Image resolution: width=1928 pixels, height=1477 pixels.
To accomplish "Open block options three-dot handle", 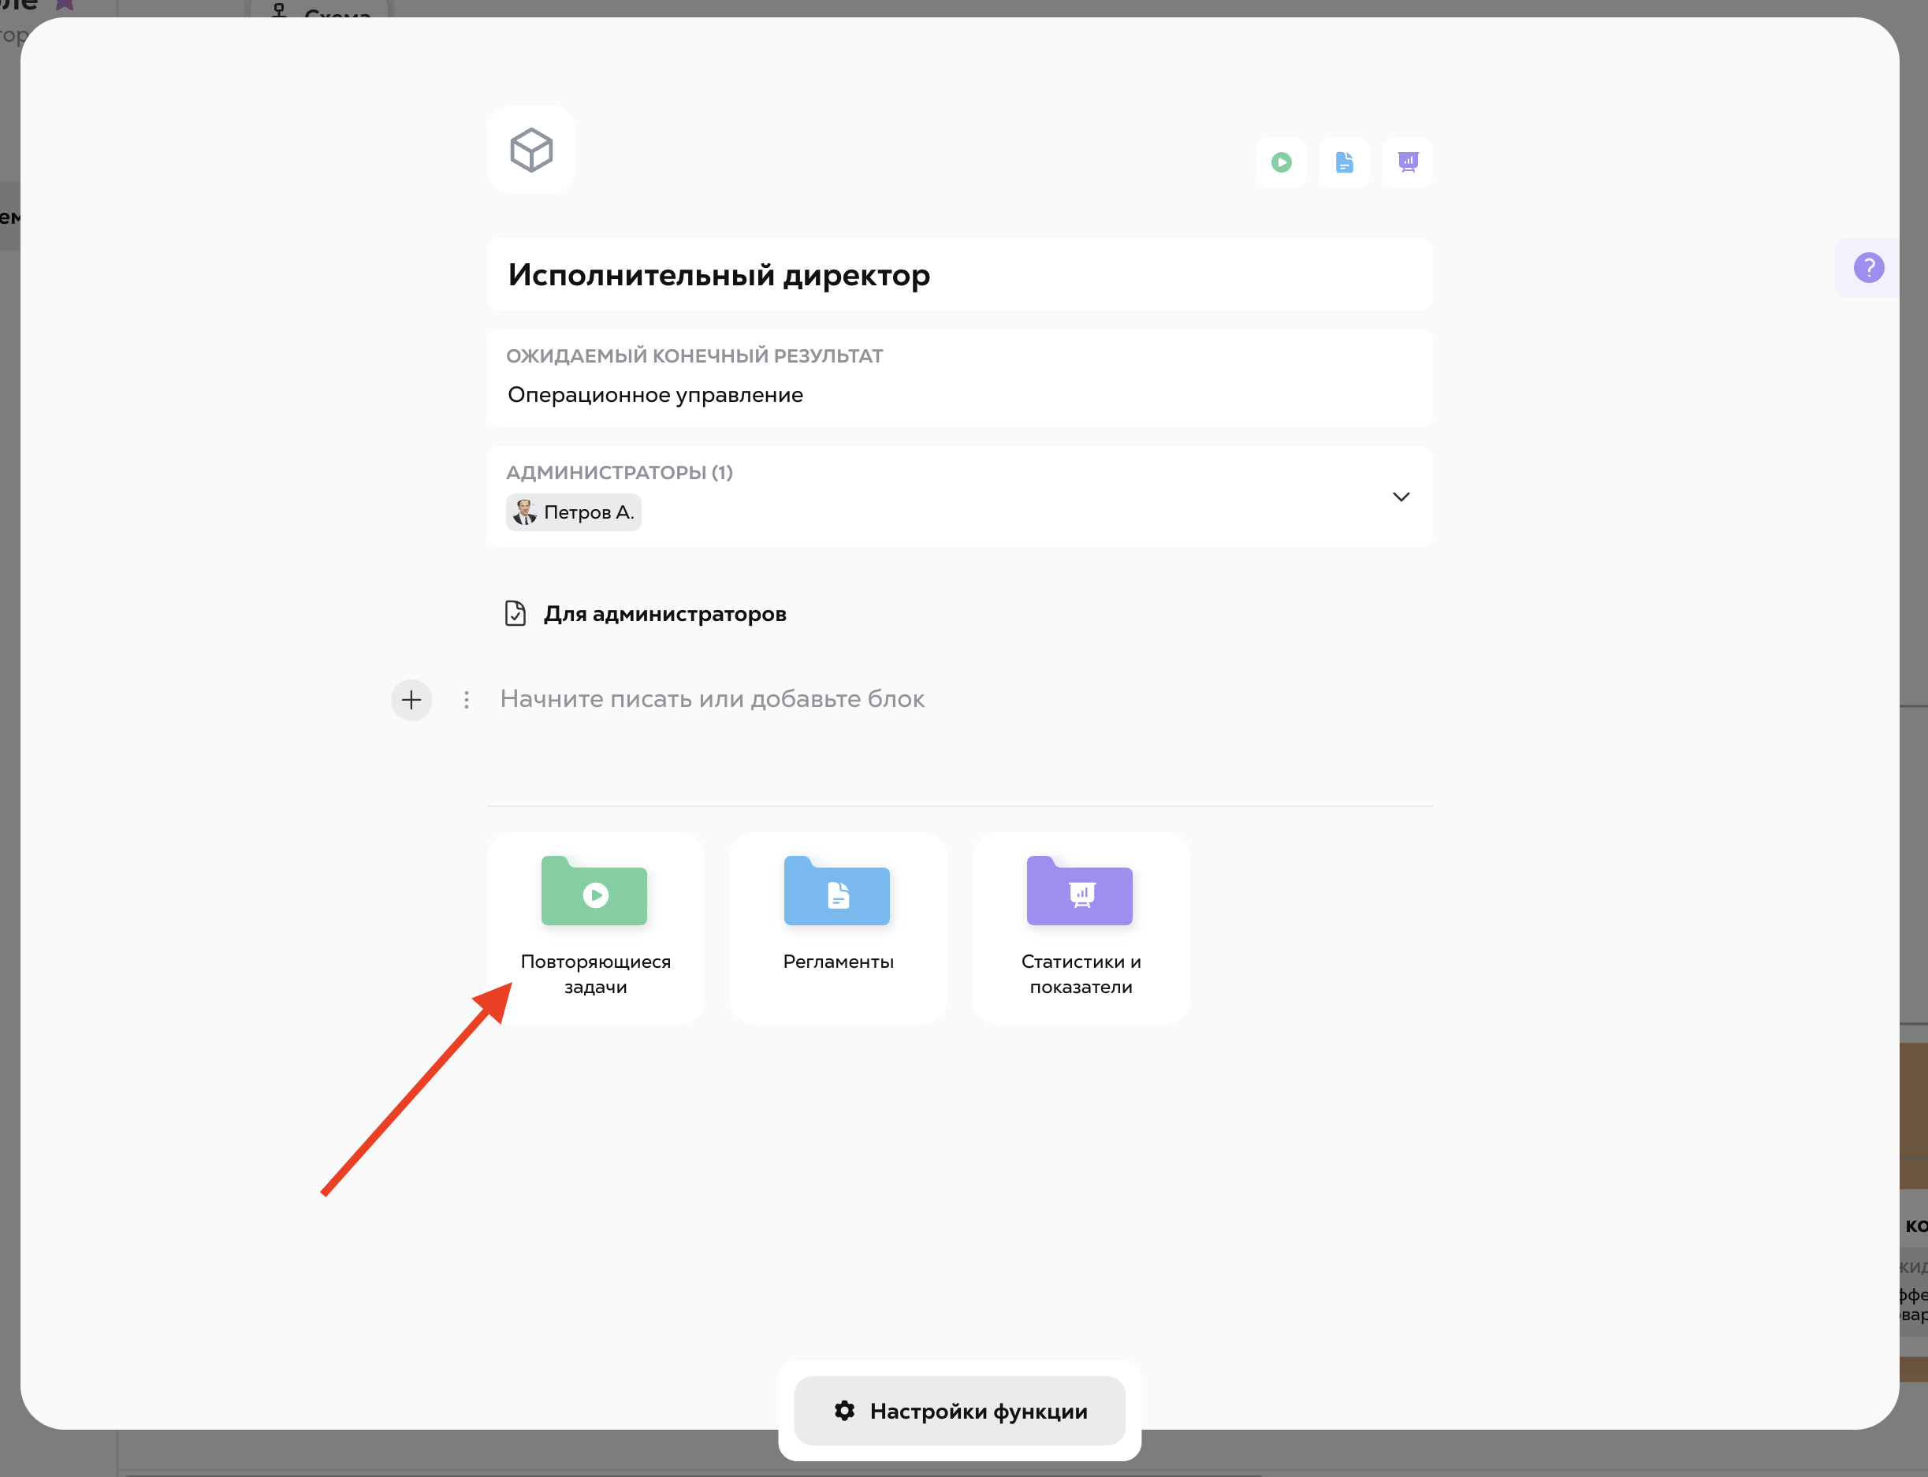I will tap(467, 700).
